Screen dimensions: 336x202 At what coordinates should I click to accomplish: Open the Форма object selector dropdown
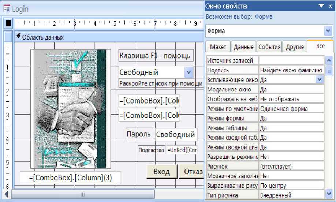[x=328, y=31]
